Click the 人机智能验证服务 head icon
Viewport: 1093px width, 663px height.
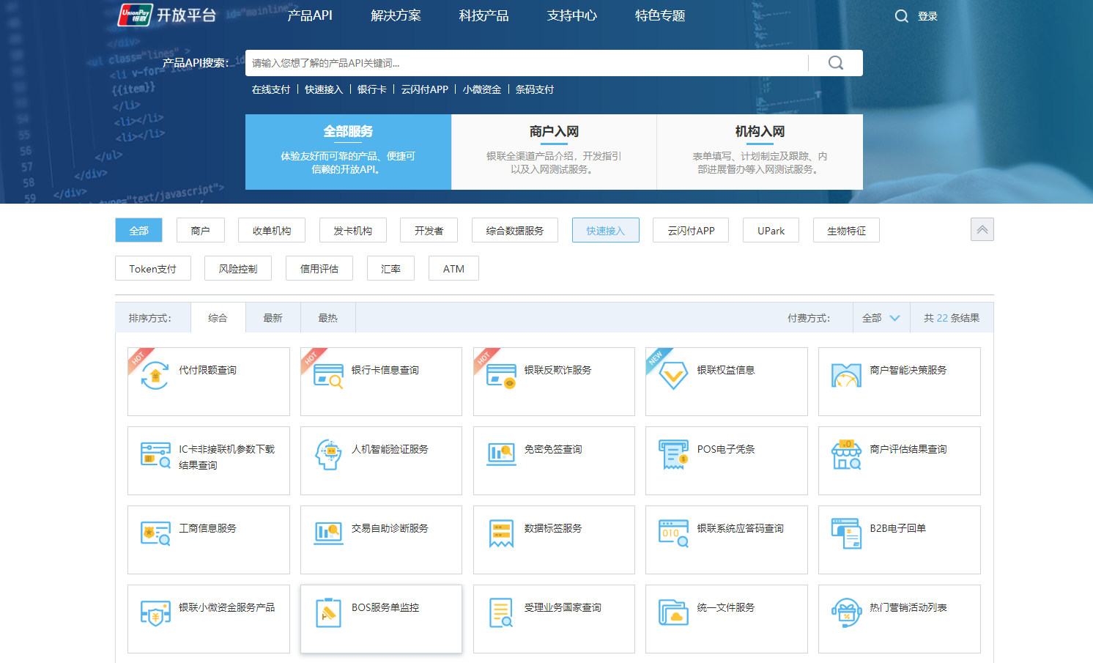point(328,455)
